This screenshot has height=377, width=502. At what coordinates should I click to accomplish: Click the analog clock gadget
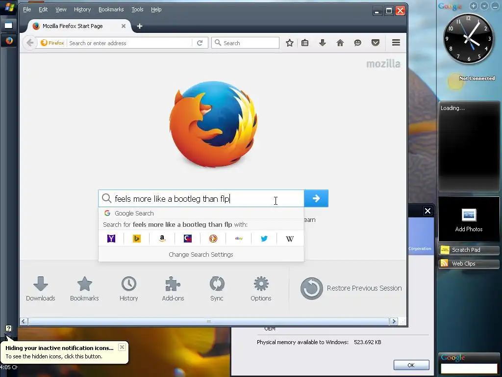468,38
